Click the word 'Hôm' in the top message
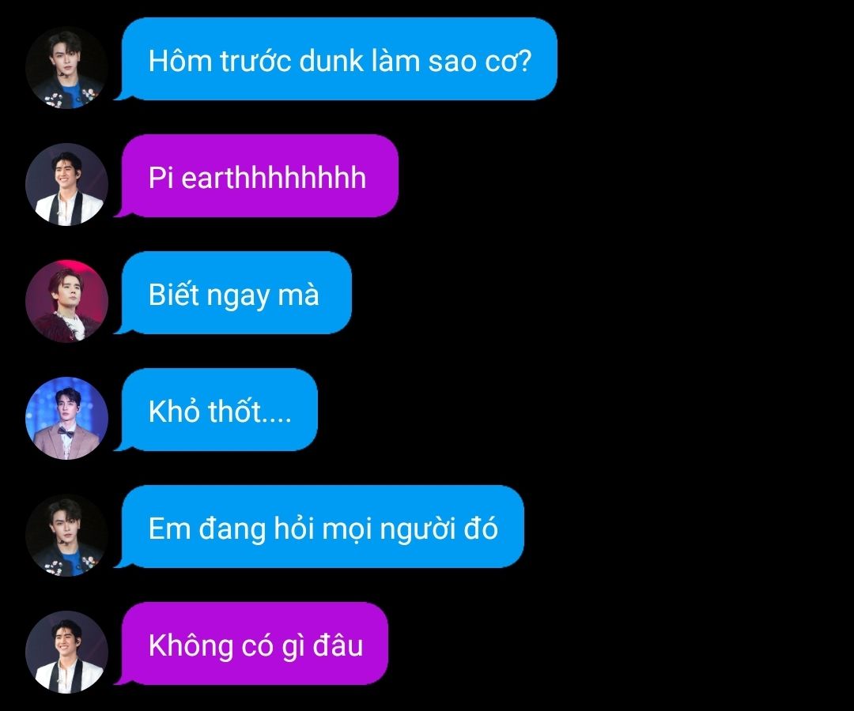 pos(180,60)
